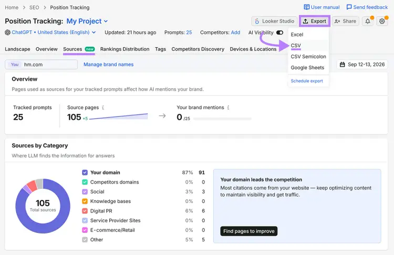Go to Home breadcrumb
The width and height of the screenshot is (394, 255).
click(12, 7)
